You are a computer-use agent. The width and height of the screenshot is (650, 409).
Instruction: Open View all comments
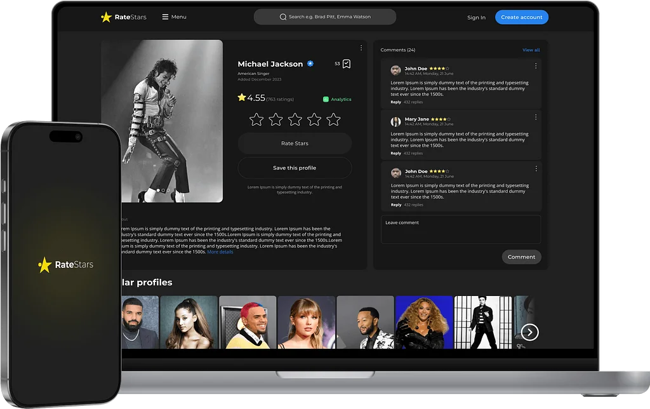[531, 50]
